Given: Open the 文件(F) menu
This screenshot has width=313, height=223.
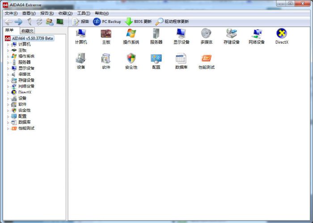Looking at the screenshot, I should pos(11,13).
